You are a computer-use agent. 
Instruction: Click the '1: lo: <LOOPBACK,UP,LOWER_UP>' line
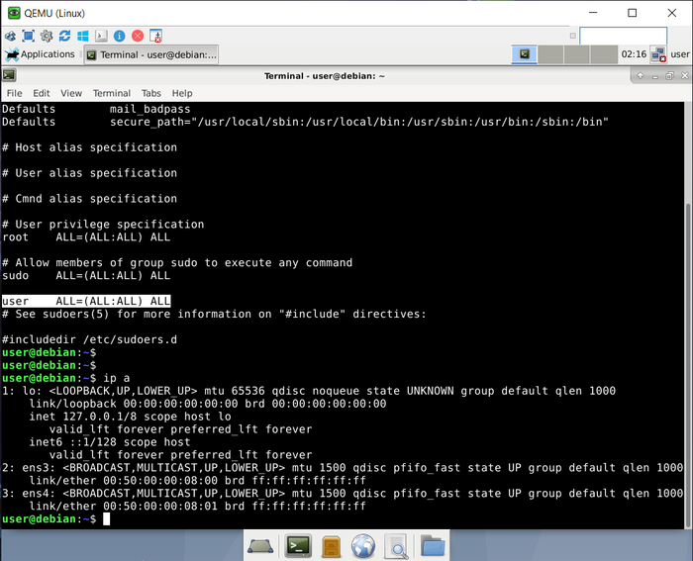click(309, 391)
